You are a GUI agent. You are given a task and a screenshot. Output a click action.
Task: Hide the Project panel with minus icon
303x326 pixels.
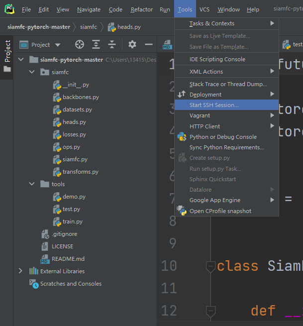click(x=149, y=44)
